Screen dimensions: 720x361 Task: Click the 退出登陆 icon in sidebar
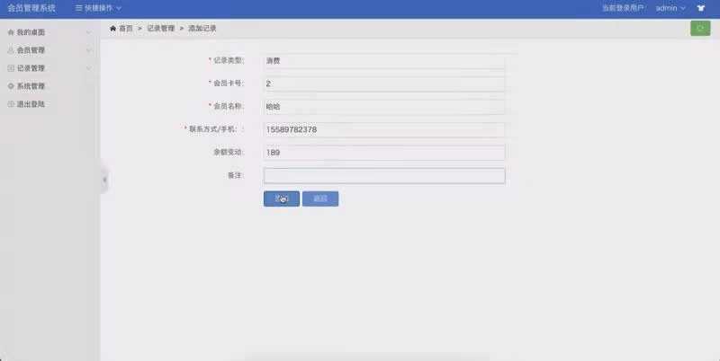click(x=11, y=104)
